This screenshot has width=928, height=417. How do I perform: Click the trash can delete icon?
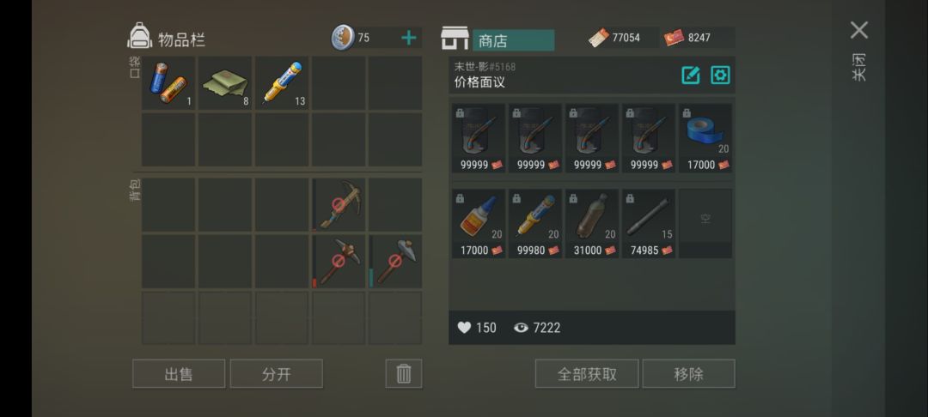tap(404, 374)
